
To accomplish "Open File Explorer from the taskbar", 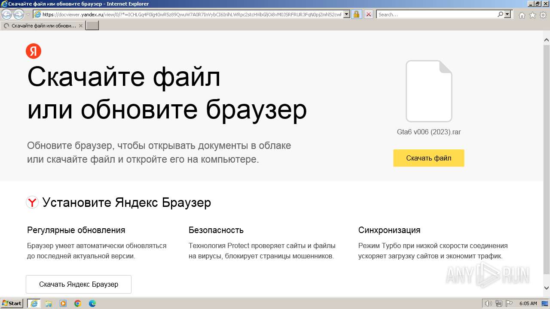I will (x=49, y=303).
